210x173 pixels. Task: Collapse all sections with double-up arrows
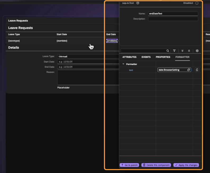[189, 51]
